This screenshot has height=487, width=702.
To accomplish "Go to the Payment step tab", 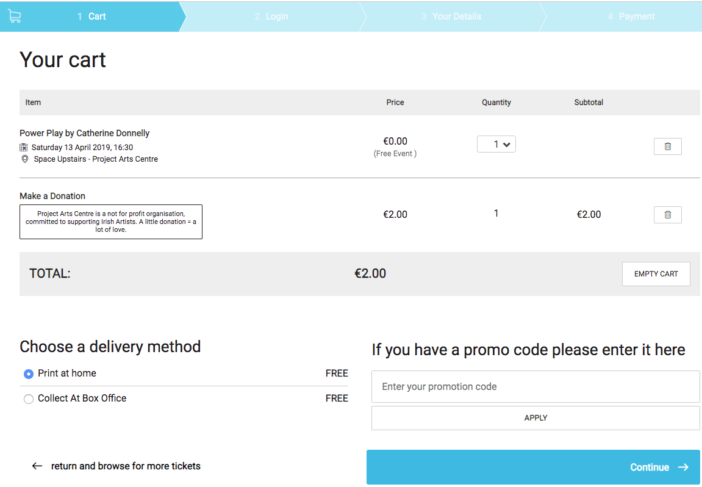I will point(631,16).
